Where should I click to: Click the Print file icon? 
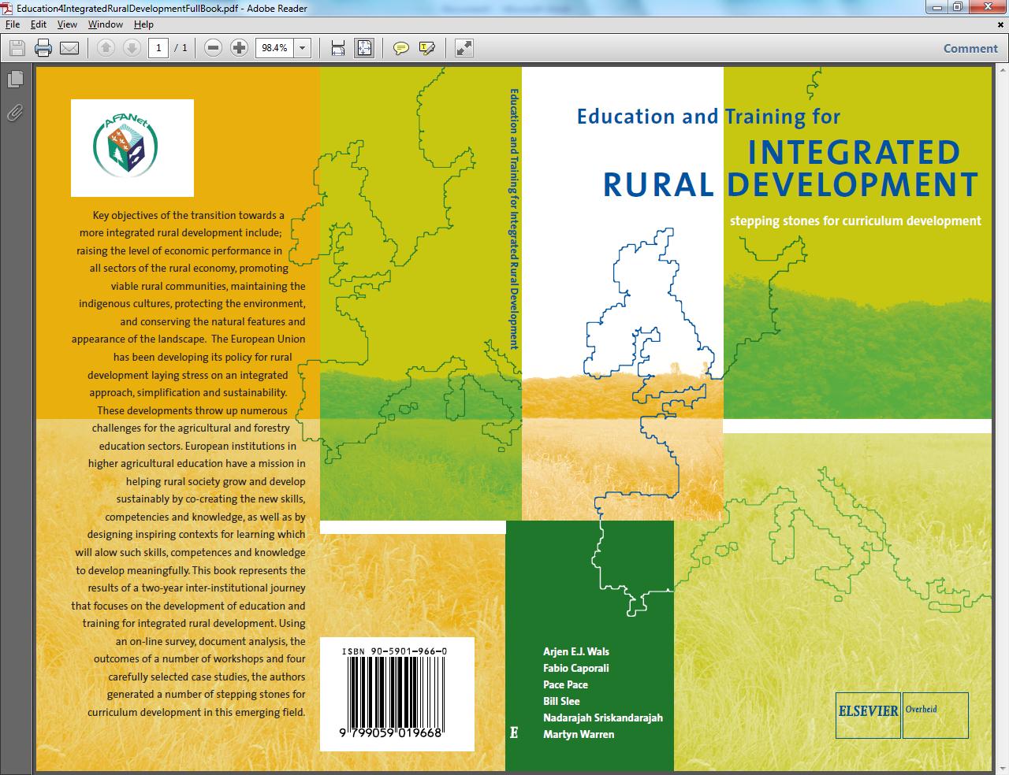coord(43,48)
